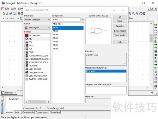Open the File menu
The height and width of the screenshot is (119, 158).
(x=7, y=9)
